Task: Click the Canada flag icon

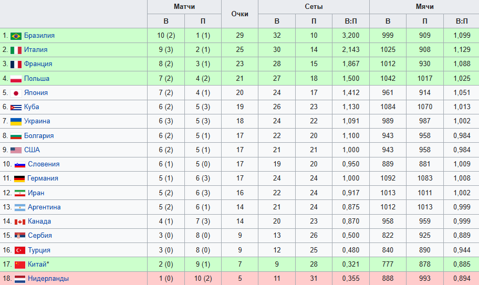Action: point(19,221)
